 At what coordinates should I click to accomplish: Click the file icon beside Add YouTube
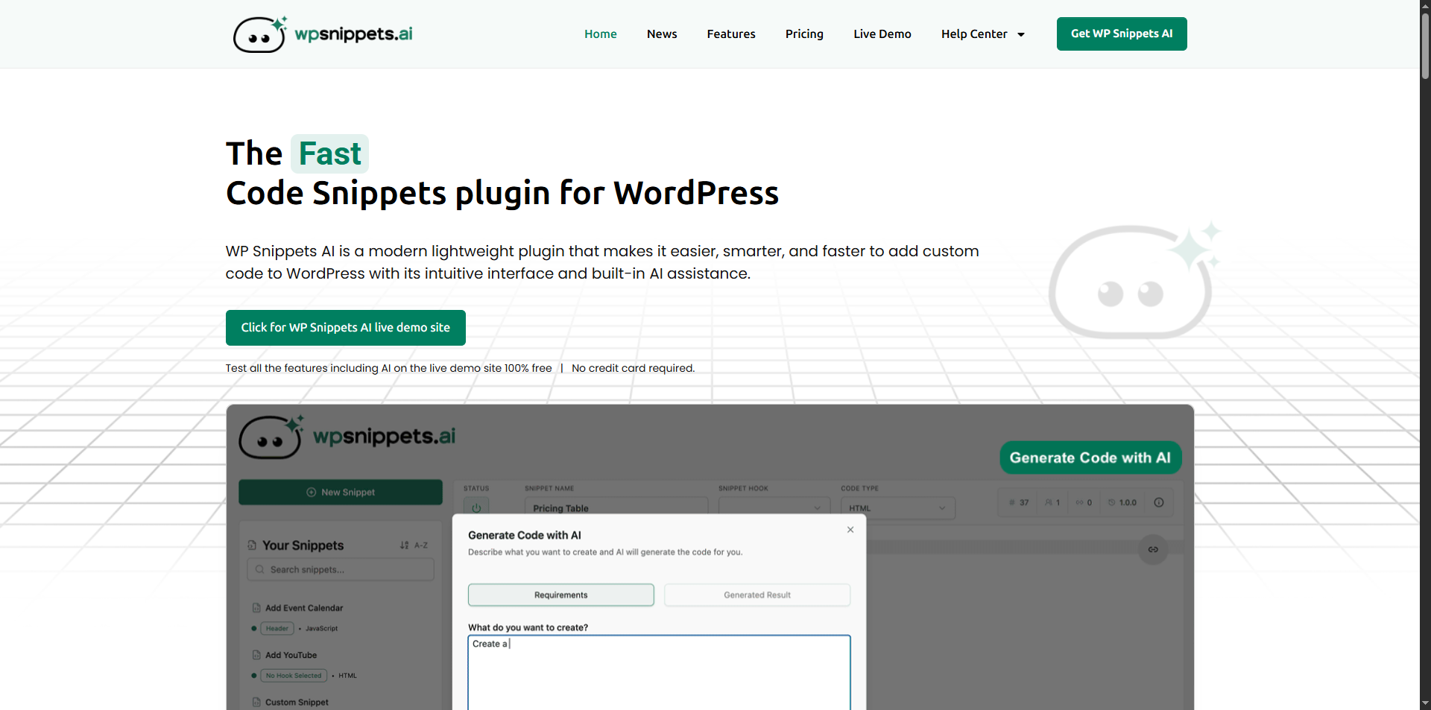(x=256, y=656)
